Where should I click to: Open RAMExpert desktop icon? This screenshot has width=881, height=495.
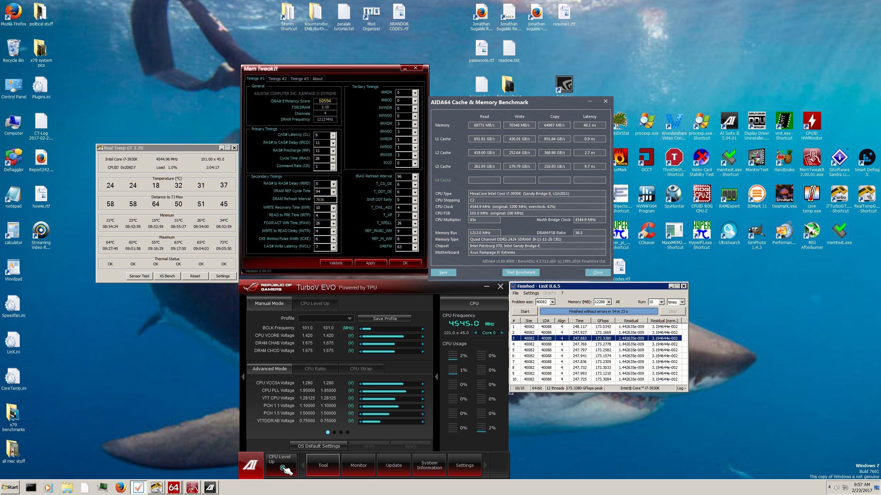(x=729, y=197)
